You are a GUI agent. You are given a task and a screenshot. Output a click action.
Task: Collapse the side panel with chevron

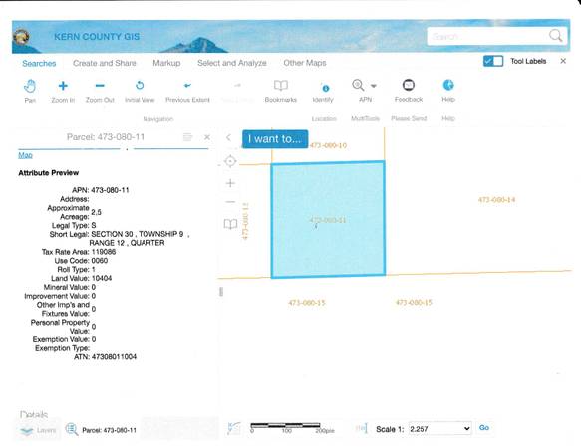(x=228, y=138)
